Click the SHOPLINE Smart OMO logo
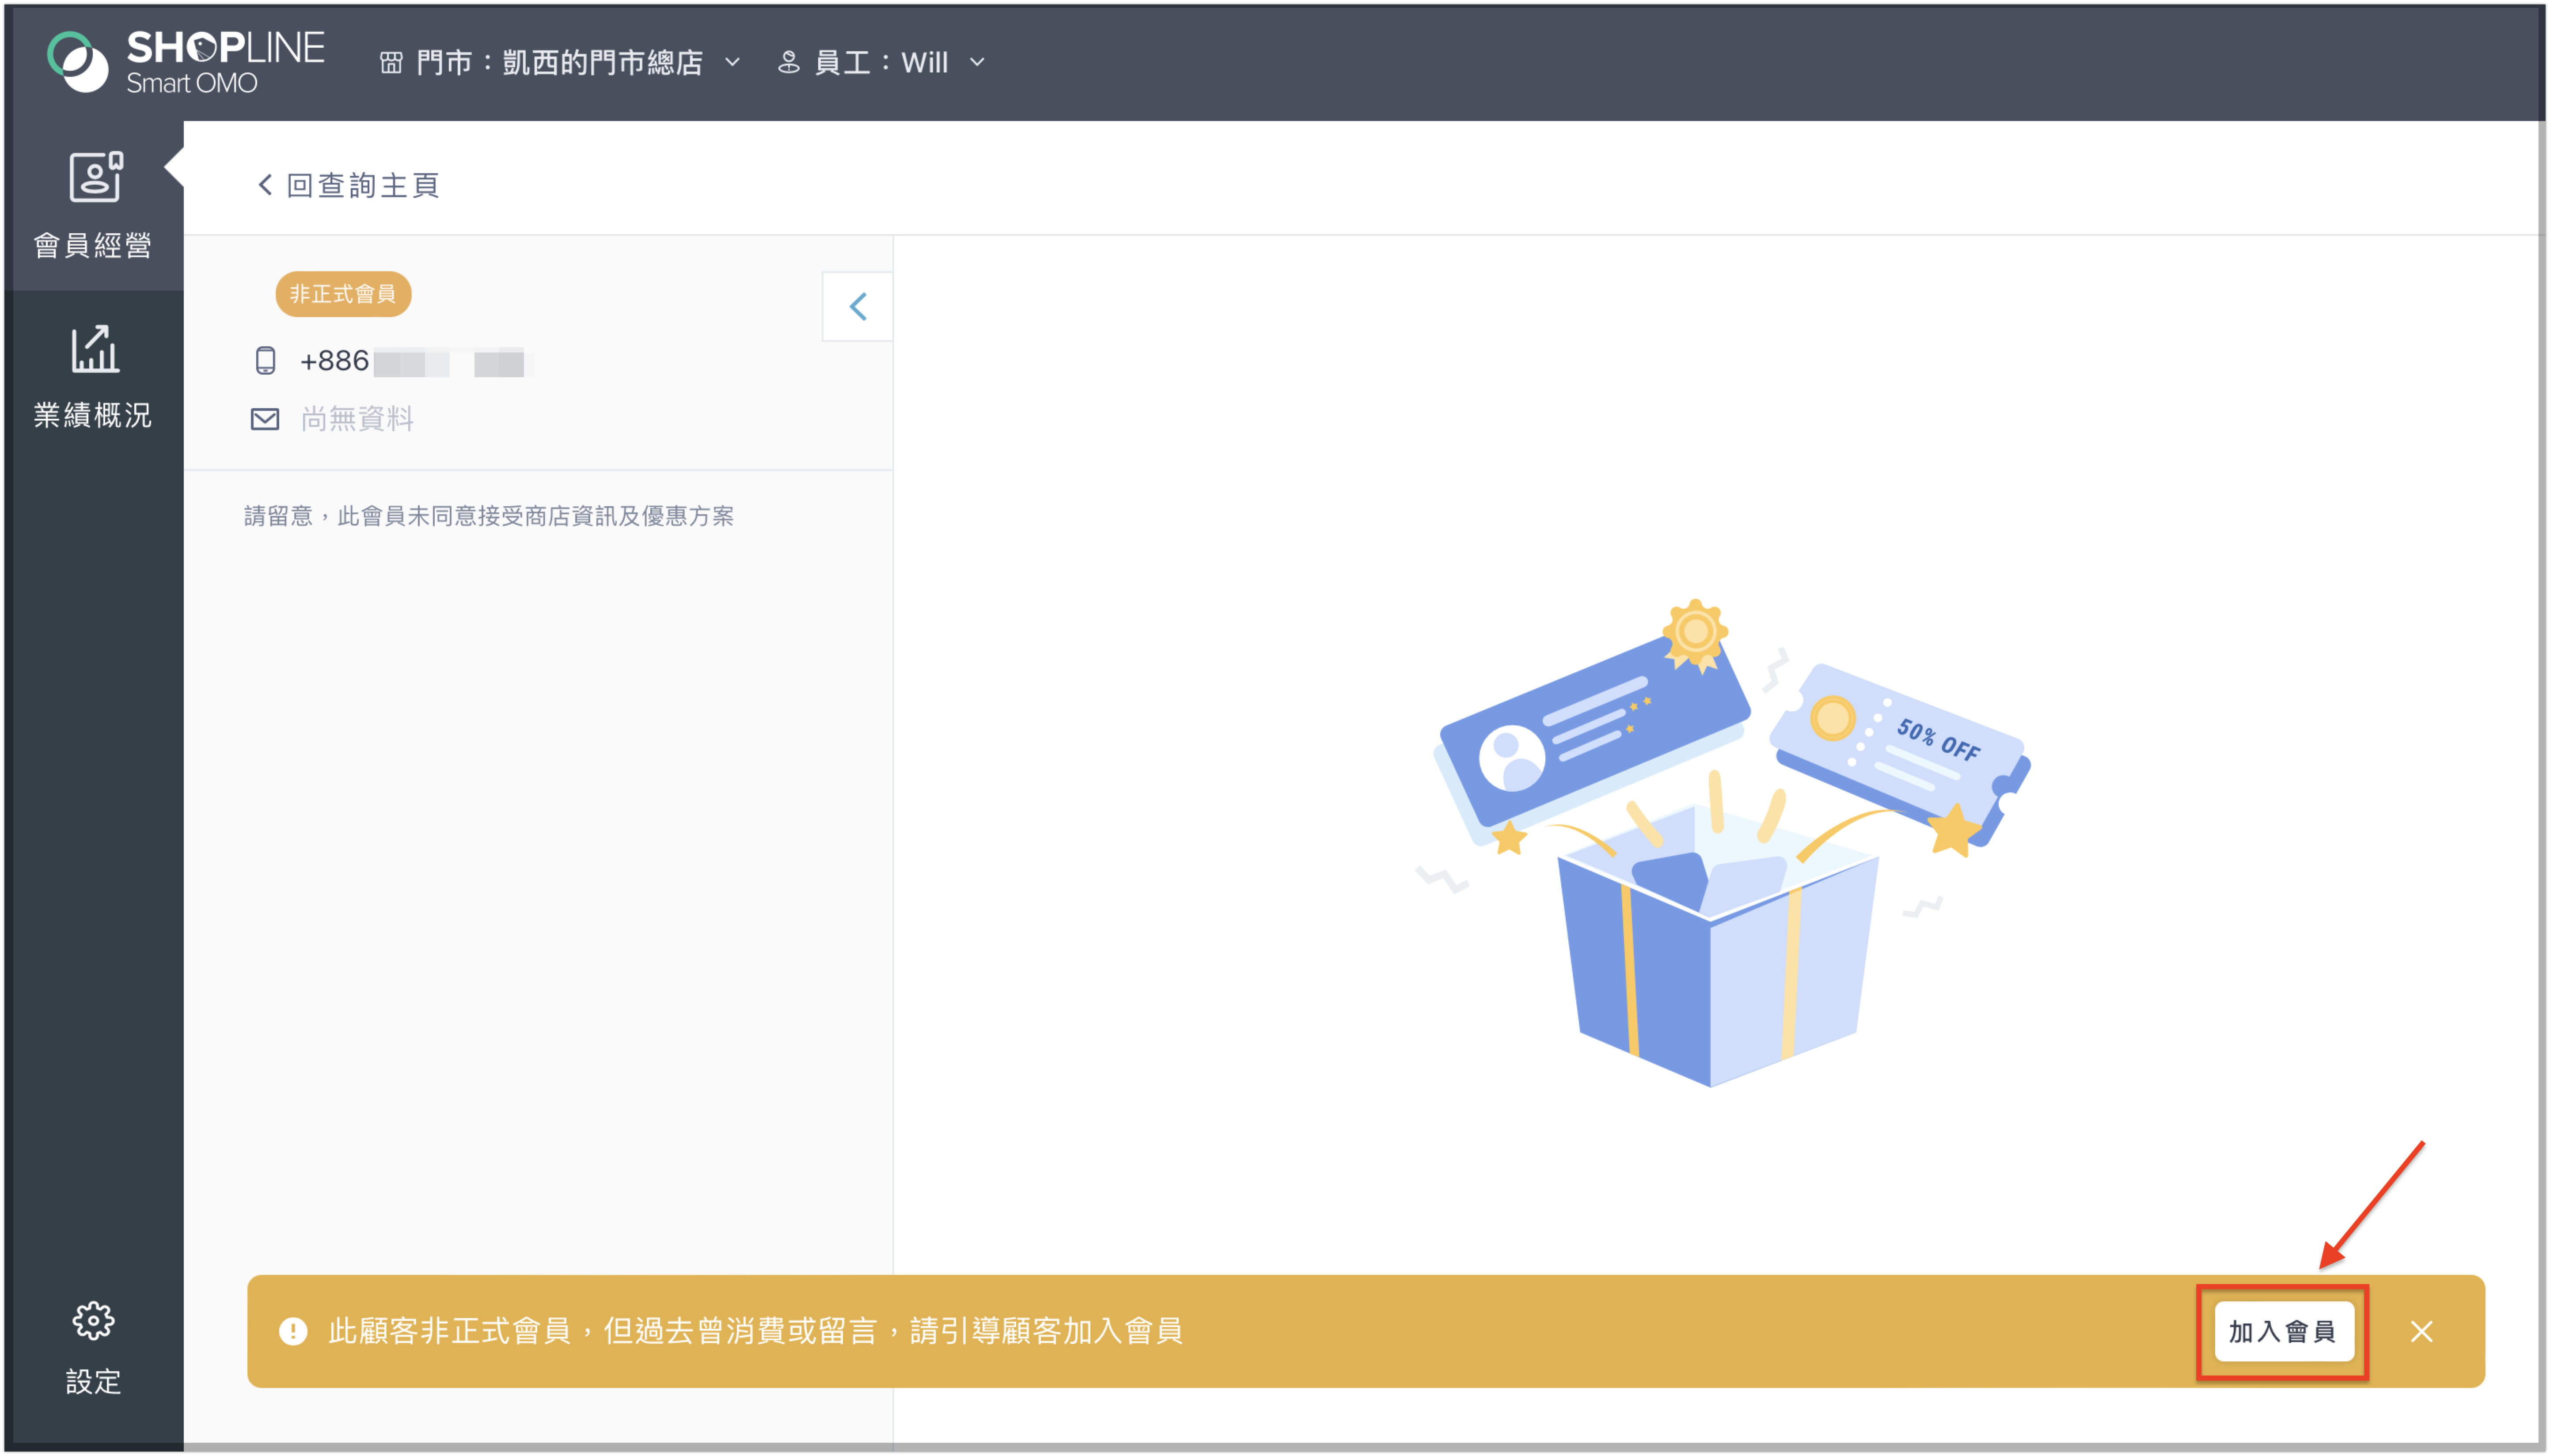This screenshot has width=2550, height=1456. (186, 61)
